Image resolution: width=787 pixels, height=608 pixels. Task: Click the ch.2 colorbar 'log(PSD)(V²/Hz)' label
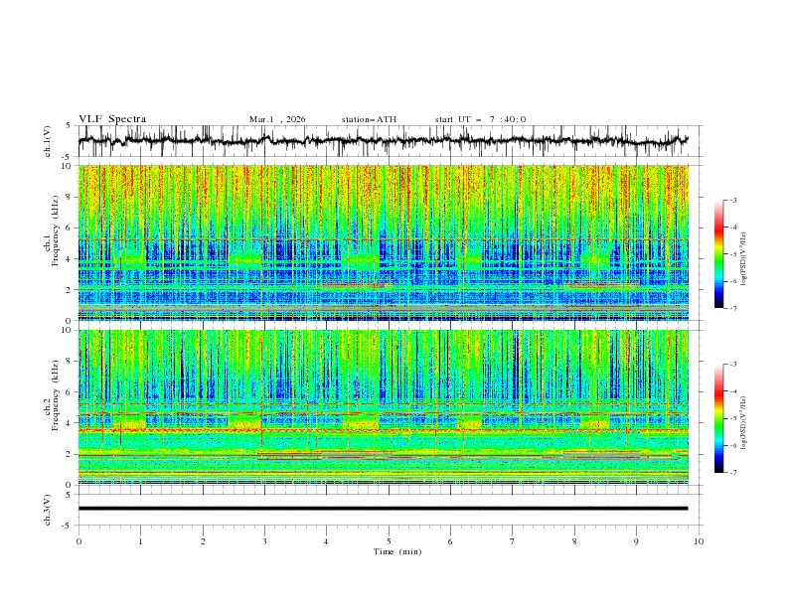point(743,422)
